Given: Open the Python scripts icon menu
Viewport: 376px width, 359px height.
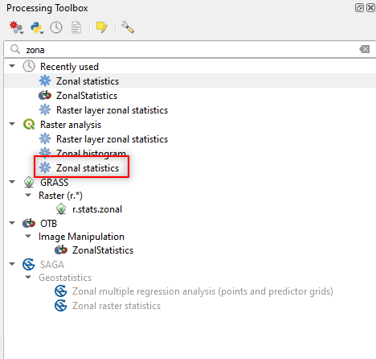Looking at the screenshot, I should click(37, 27).
